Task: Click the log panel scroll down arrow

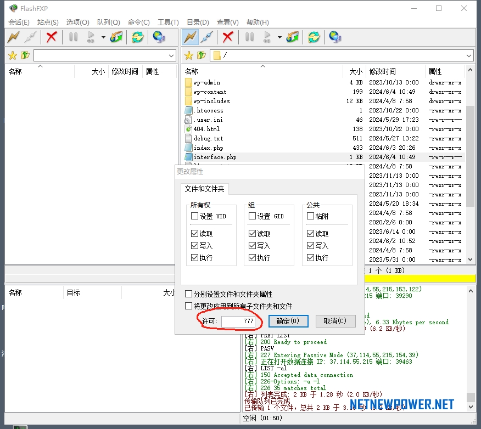Action: point(471,407)
